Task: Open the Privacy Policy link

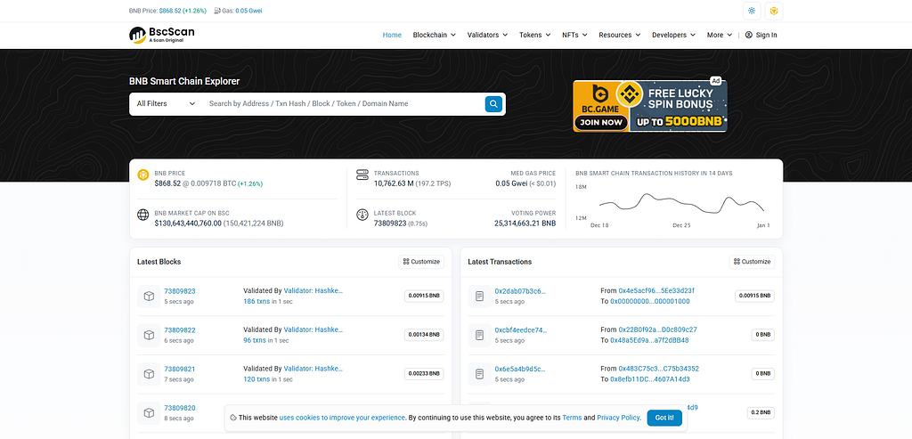Action: pos(618,418)
